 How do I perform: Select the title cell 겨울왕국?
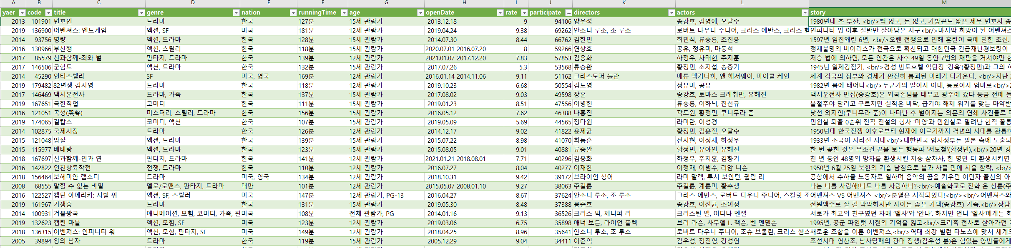(x=99, y=213)
